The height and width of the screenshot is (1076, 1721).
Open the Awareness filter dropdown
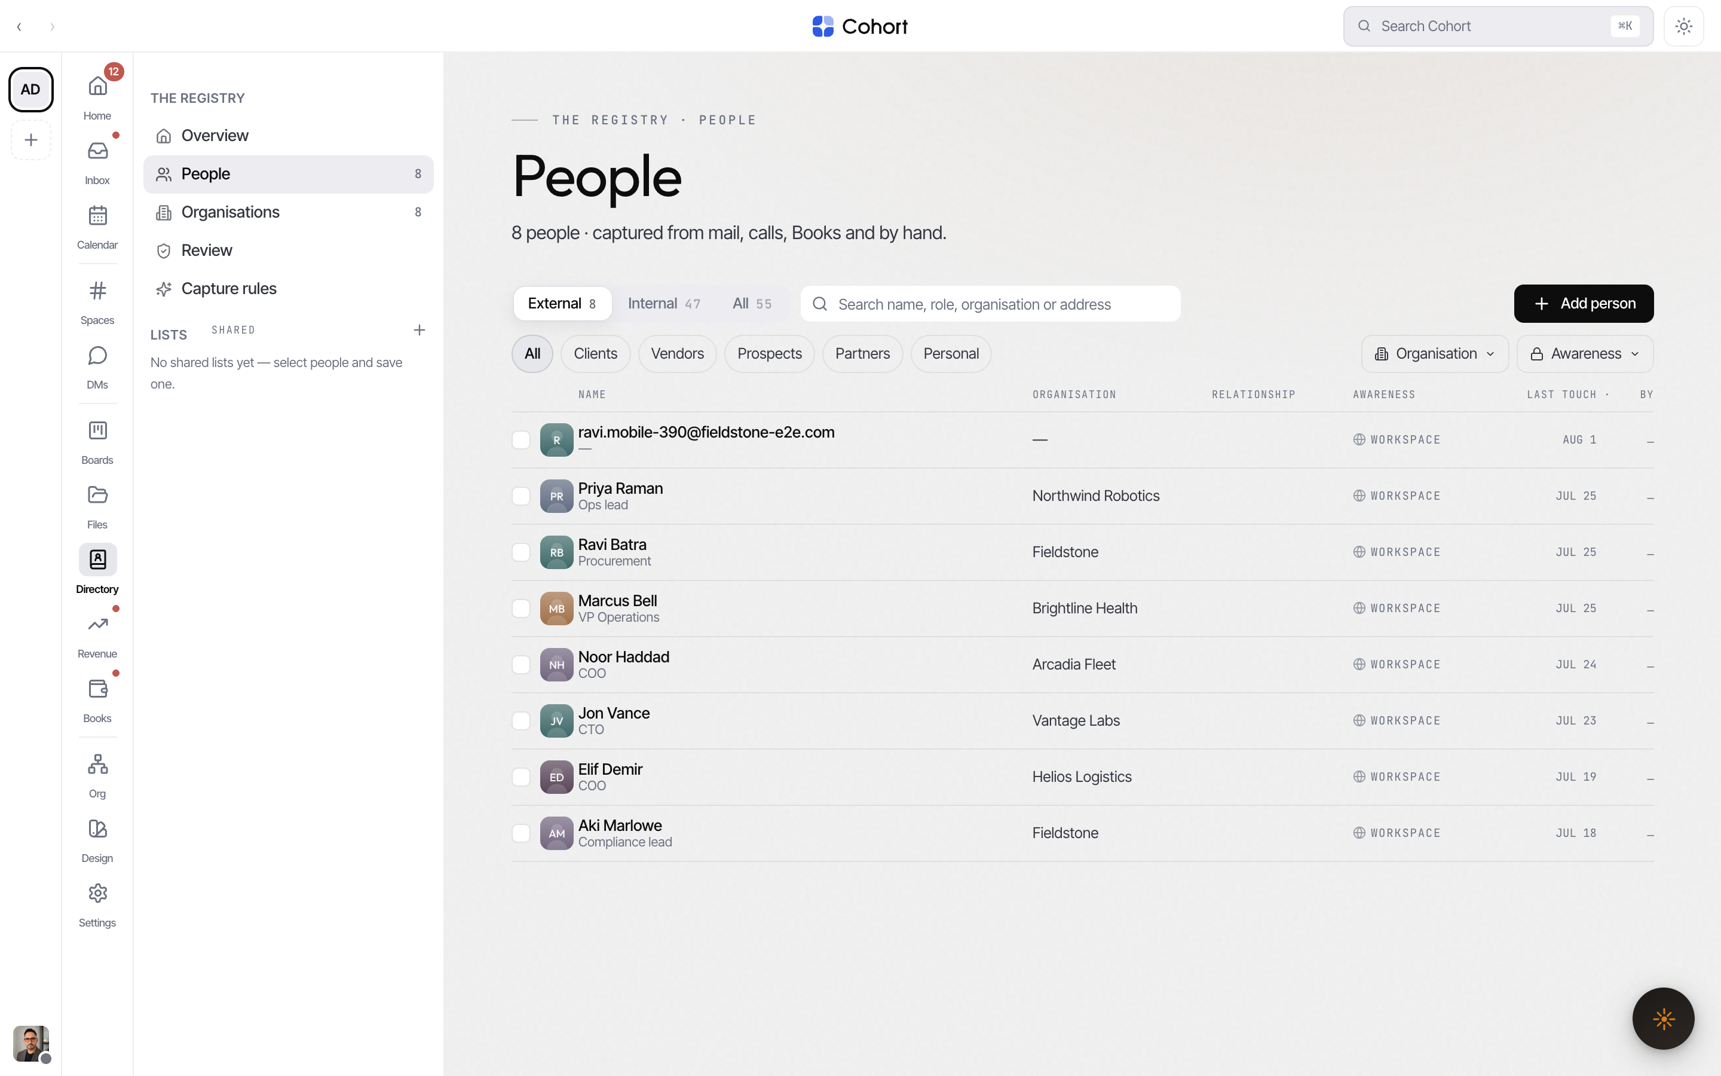coord(1585,354)
